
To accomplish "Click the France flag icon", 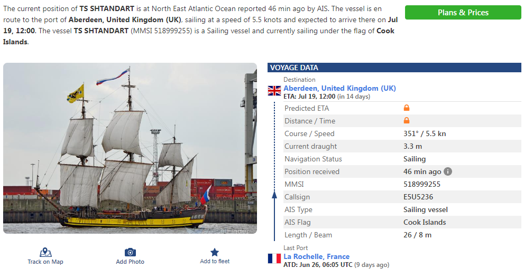I will (274, 258).
